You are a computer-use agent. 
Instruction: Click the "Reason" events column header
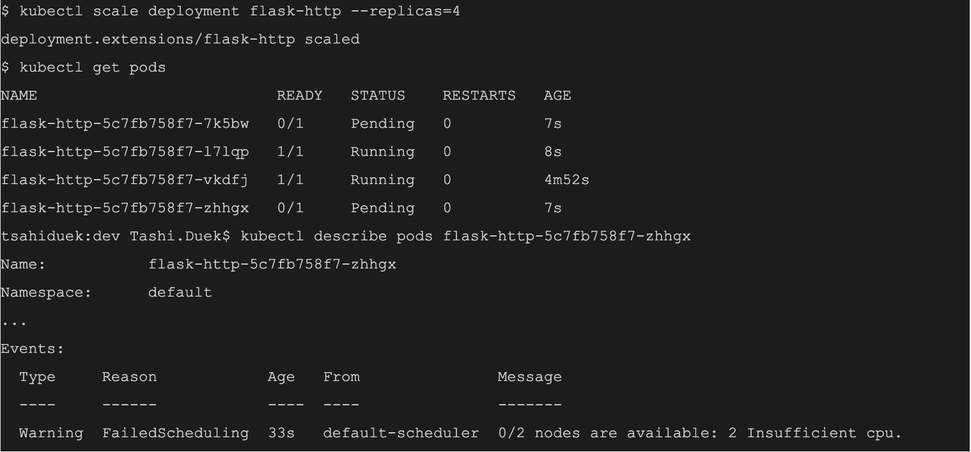tap(129, 377)
